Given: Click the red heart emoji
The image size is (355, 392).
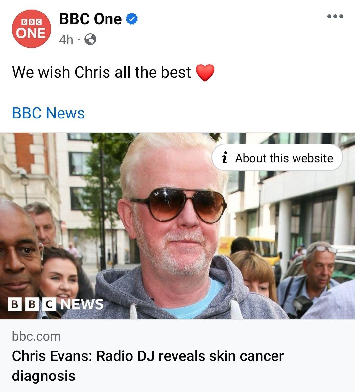Looking at the screenshot, I should pos(205,72).
